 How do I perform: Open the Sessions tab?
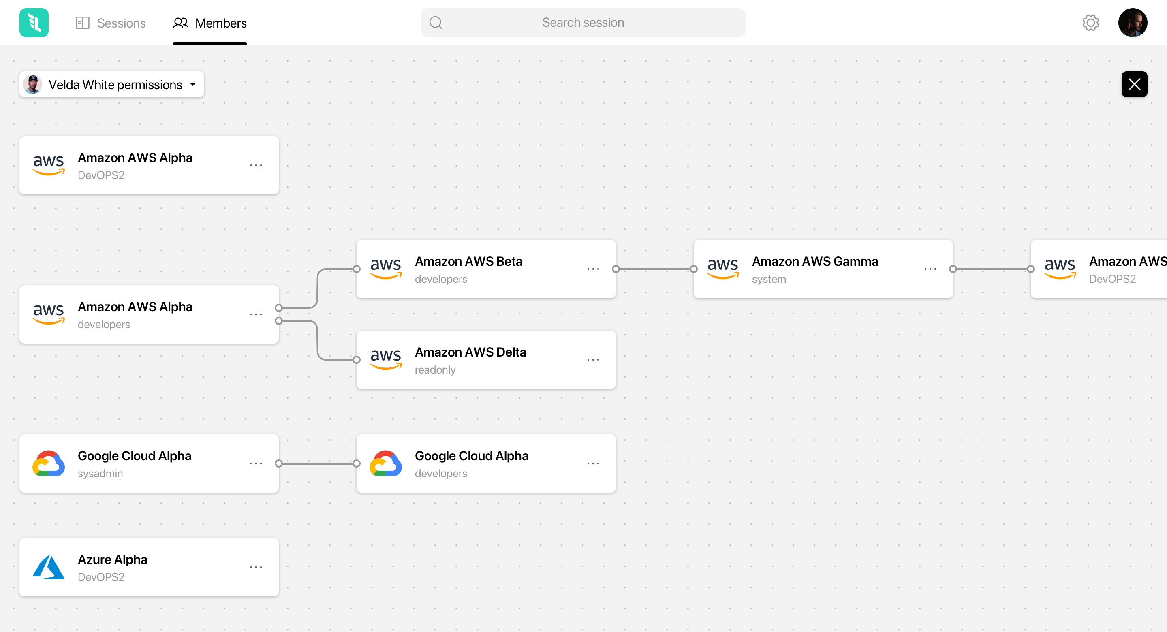coord(111,23)
